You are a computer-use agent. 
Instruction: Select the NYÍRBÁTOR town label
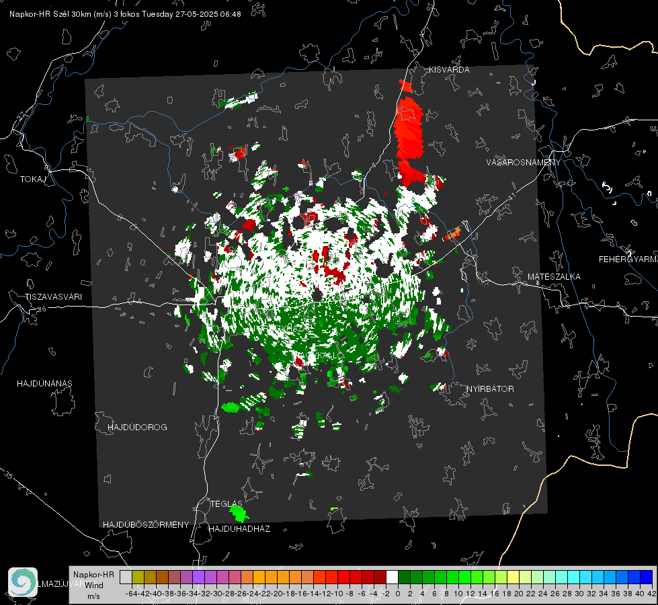[x=490, y=389]
